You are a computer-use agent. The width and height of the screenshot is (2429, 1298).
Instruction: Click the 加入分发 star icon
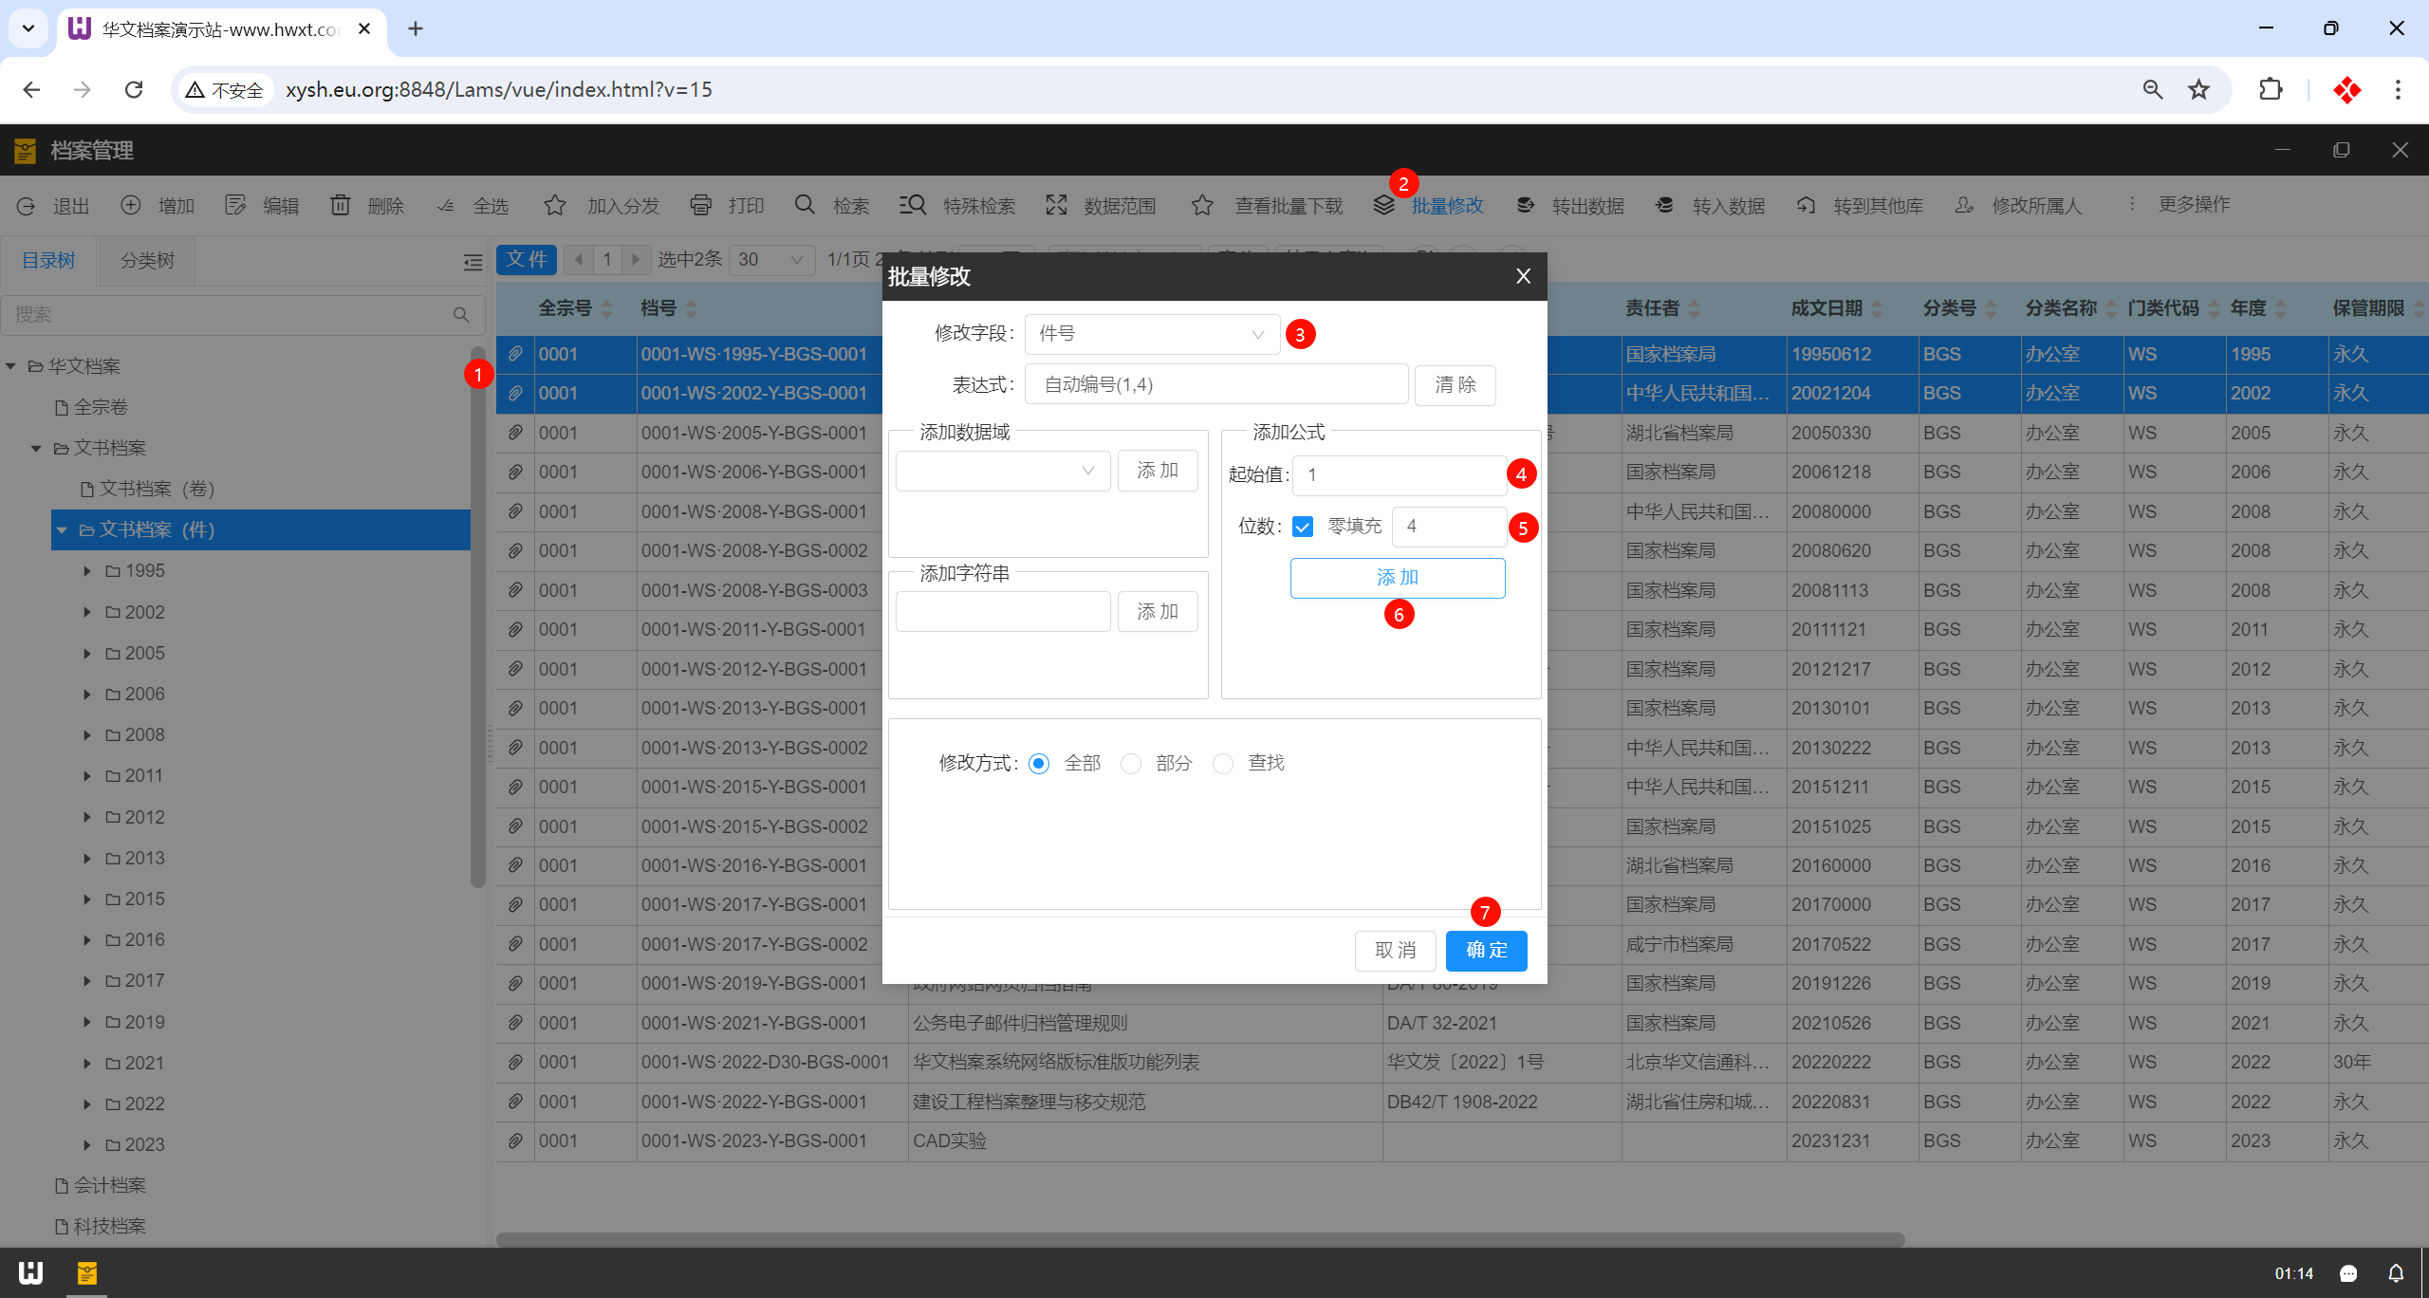pos(555,205)
